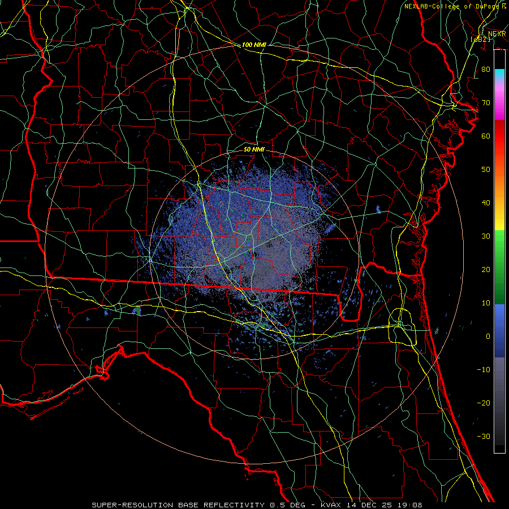Pick the blue segment of the color bar
The width and height of the screenshot is (509, 509).
pos(499,330)
